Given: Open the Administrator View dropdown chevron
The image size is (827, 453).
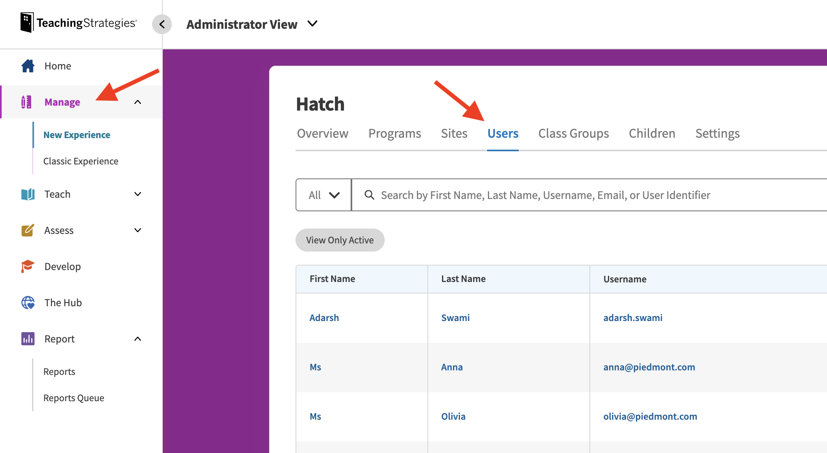Looking at the screenshot, I should pyautogui.click(x=312, y=24).
